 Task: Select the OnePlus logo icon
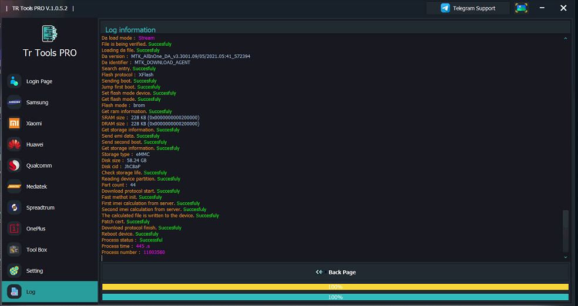click(x=14, y=229)
